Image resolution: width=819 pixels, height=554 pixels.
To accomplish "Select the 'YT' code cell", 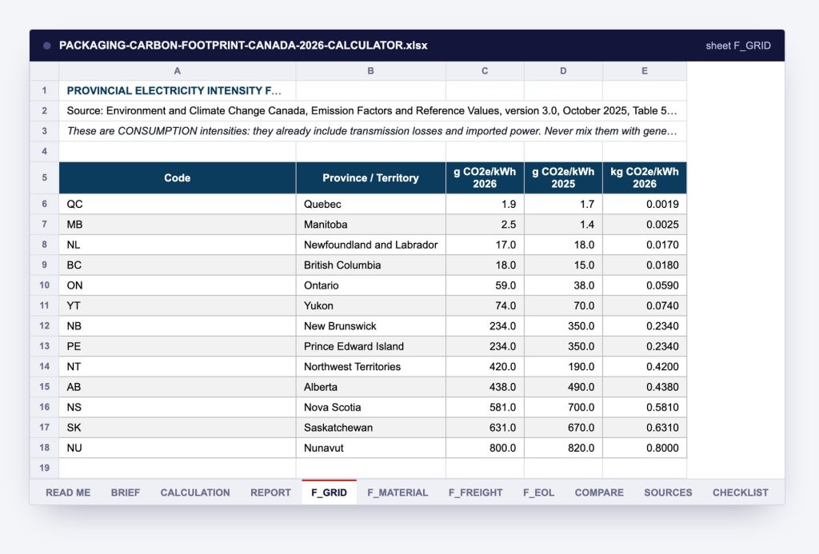I will click(x=178, y=306).
